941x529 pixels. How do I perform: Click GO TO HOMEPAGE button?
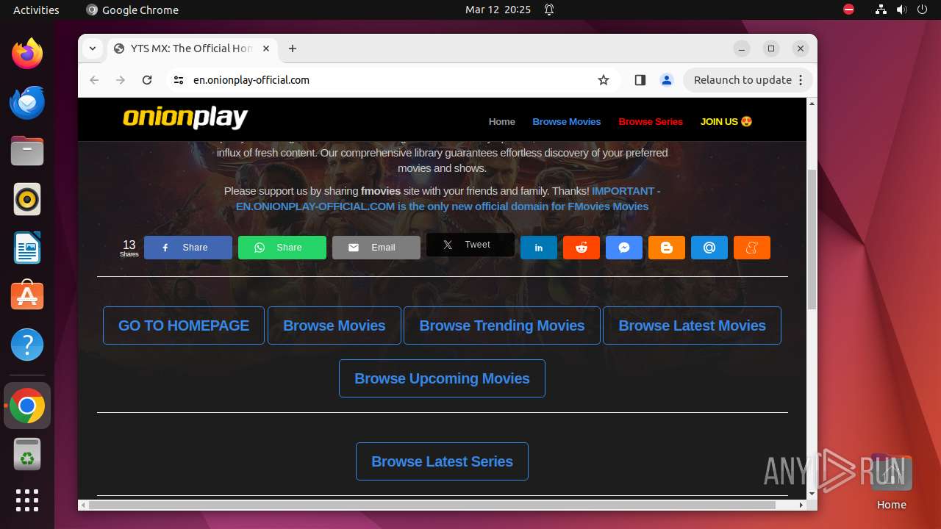[184, 325]
